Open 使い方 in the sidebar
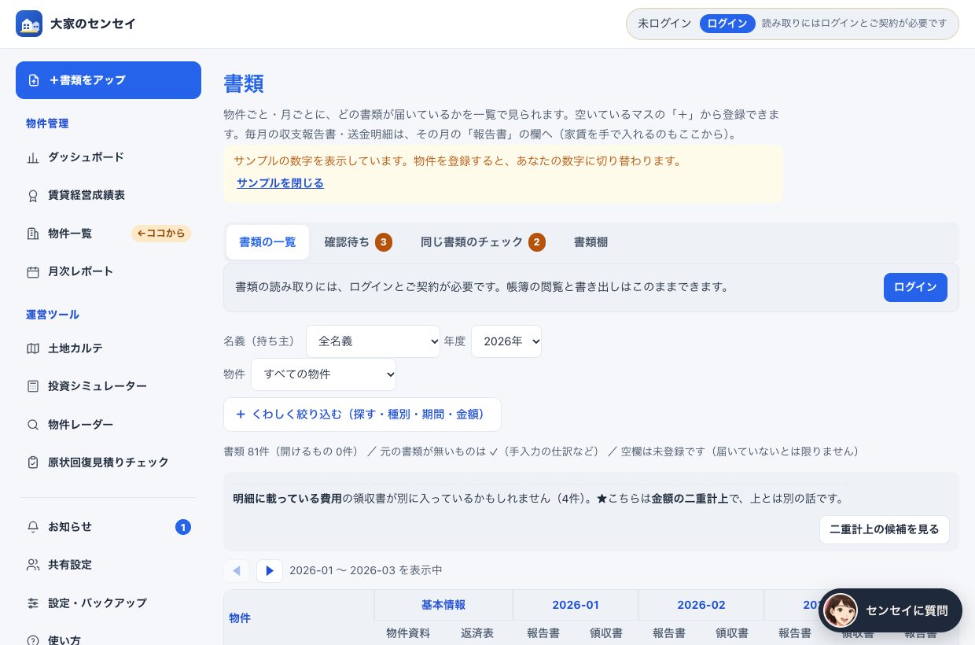 coord(109,637)
